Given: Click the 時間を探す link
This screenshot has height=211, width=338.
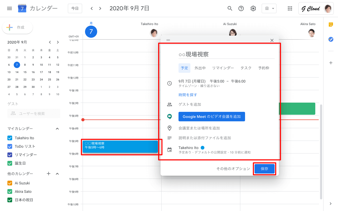Looking at the screenshot, I should coord(188,95).
